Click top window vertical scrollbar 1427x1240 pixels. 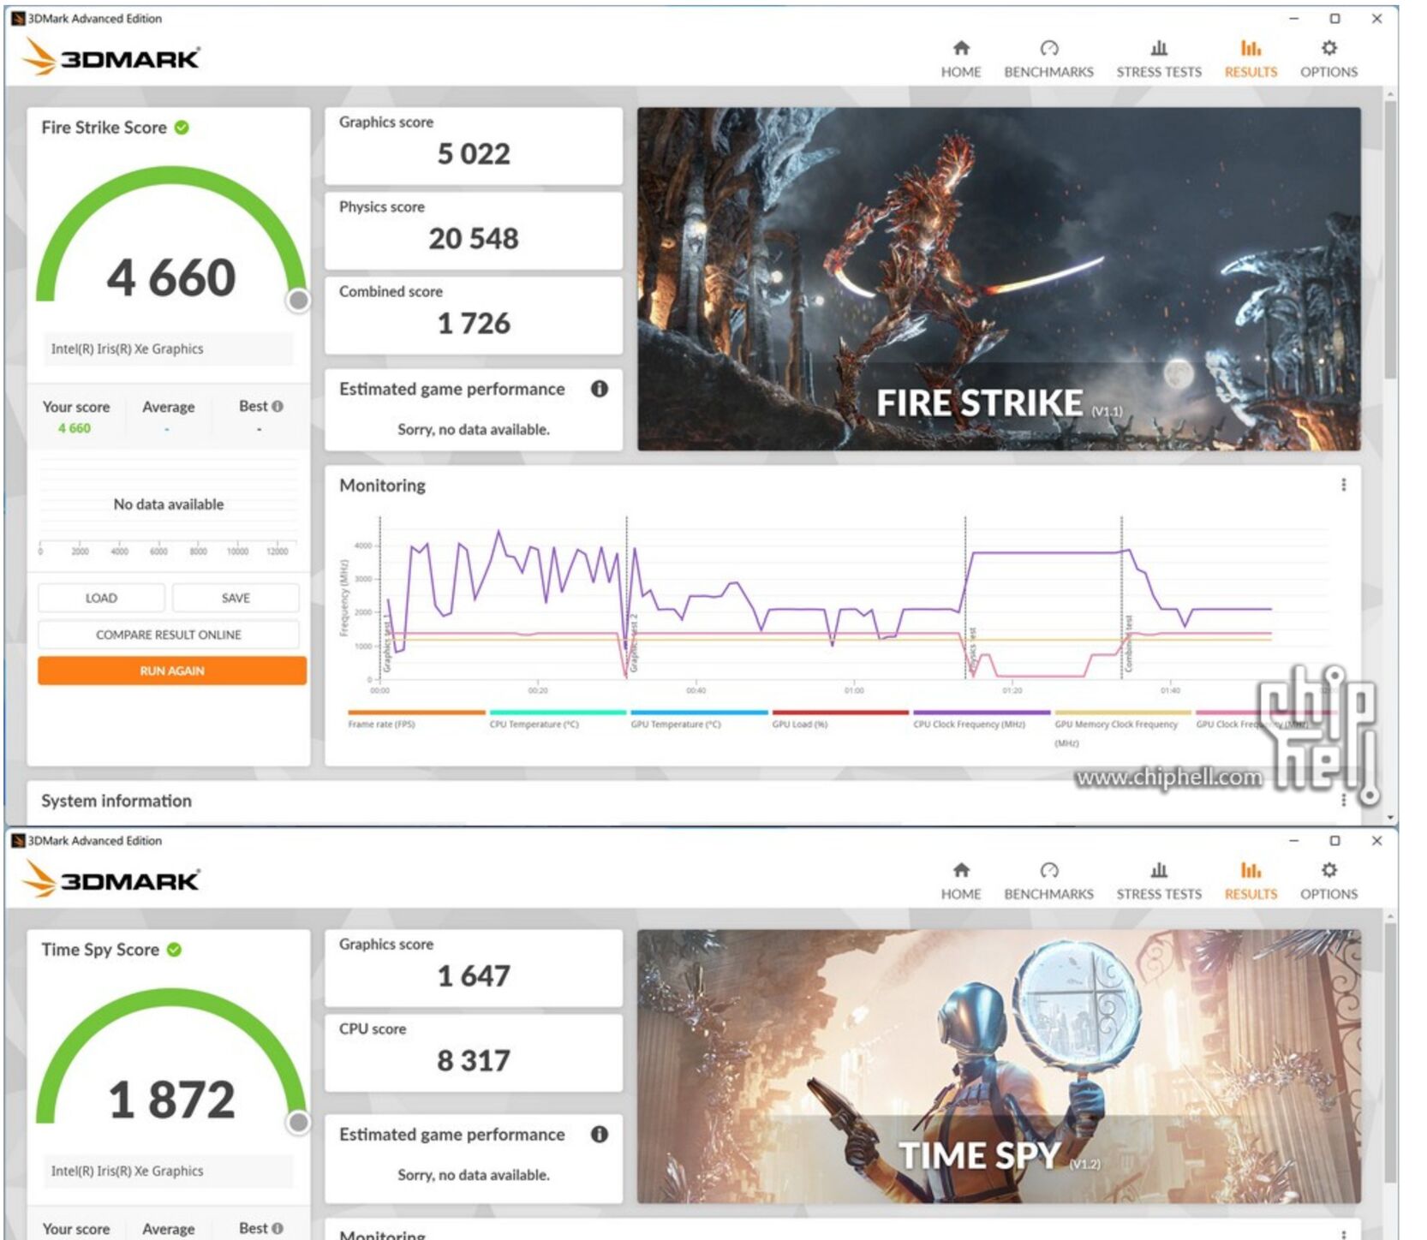(x=1389, y=240)
